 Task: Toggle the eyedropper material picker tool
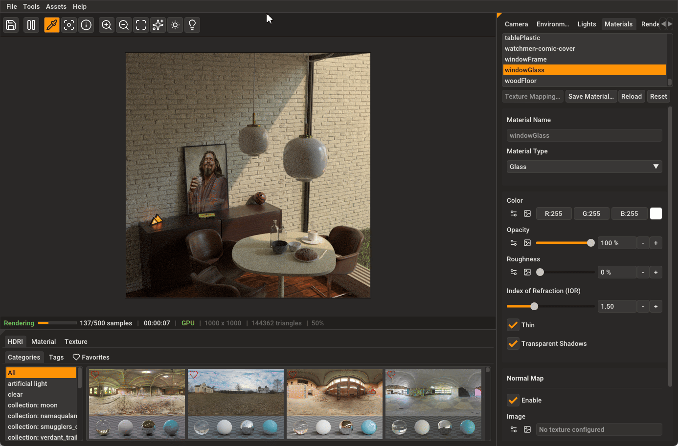click(52, 25)
